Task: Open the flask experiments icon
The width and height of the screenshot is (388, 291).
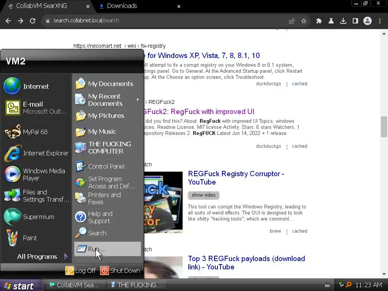Action: tap(331, 21)
